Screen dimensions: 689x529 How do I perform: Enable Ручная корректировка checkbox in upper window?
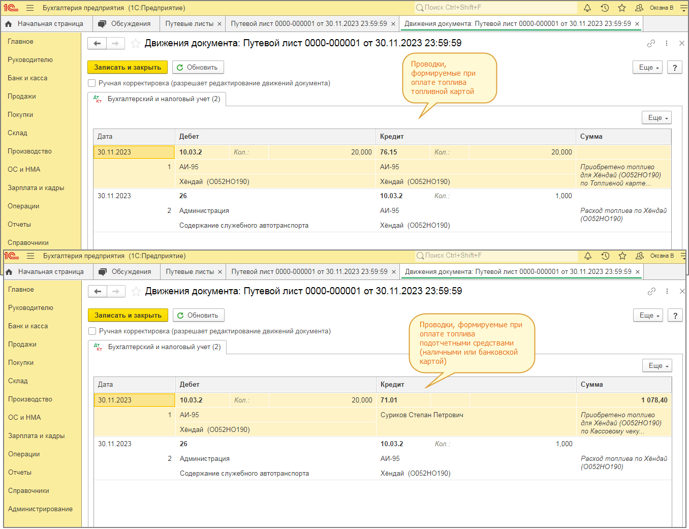coord(91,83)
